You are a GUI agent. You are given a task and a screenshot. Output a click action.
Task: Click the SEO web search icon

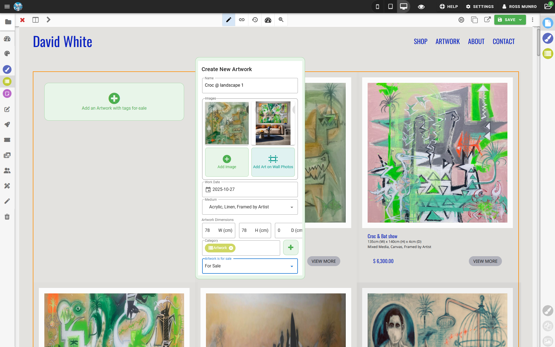[x=281, y=20]
